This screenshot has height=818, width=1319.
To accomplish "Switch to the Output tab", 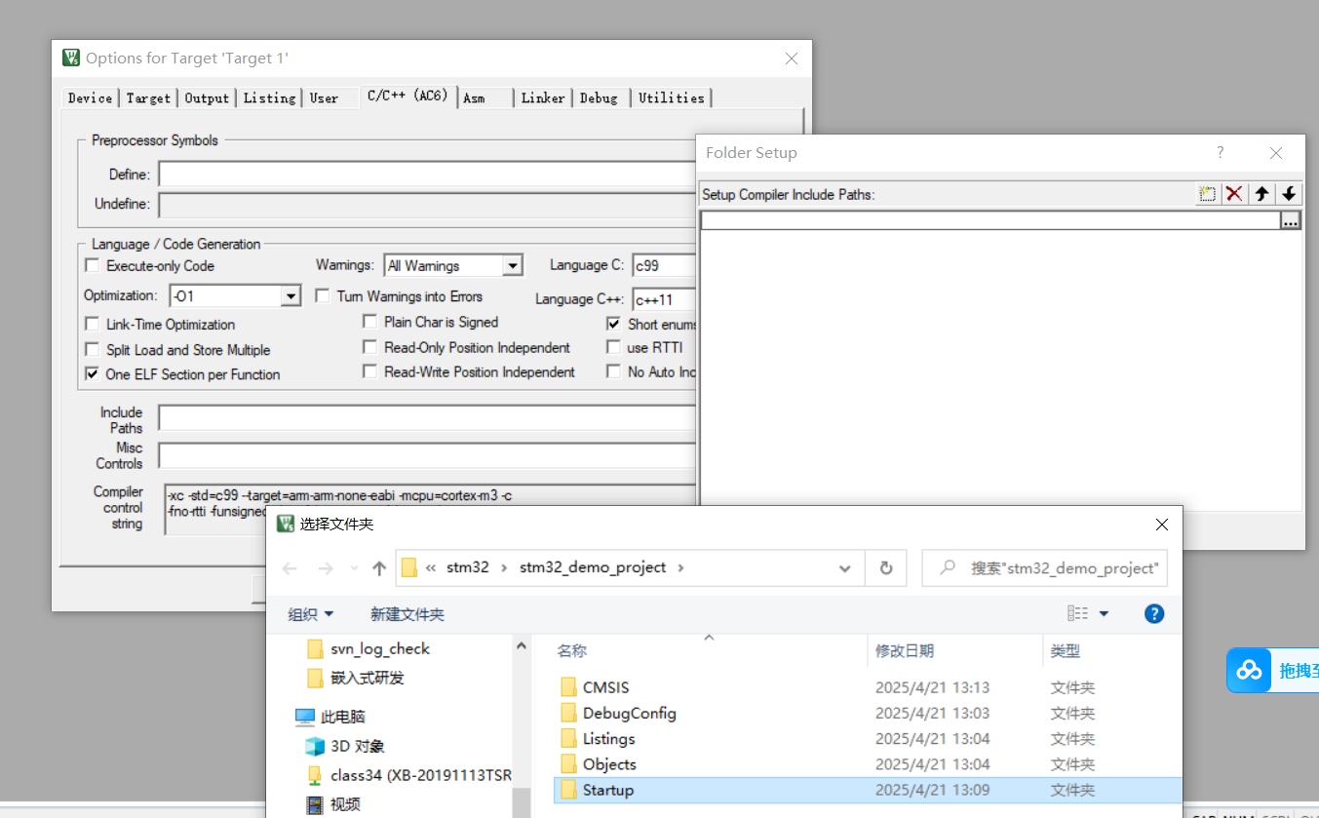I will (x=207, y=97).
